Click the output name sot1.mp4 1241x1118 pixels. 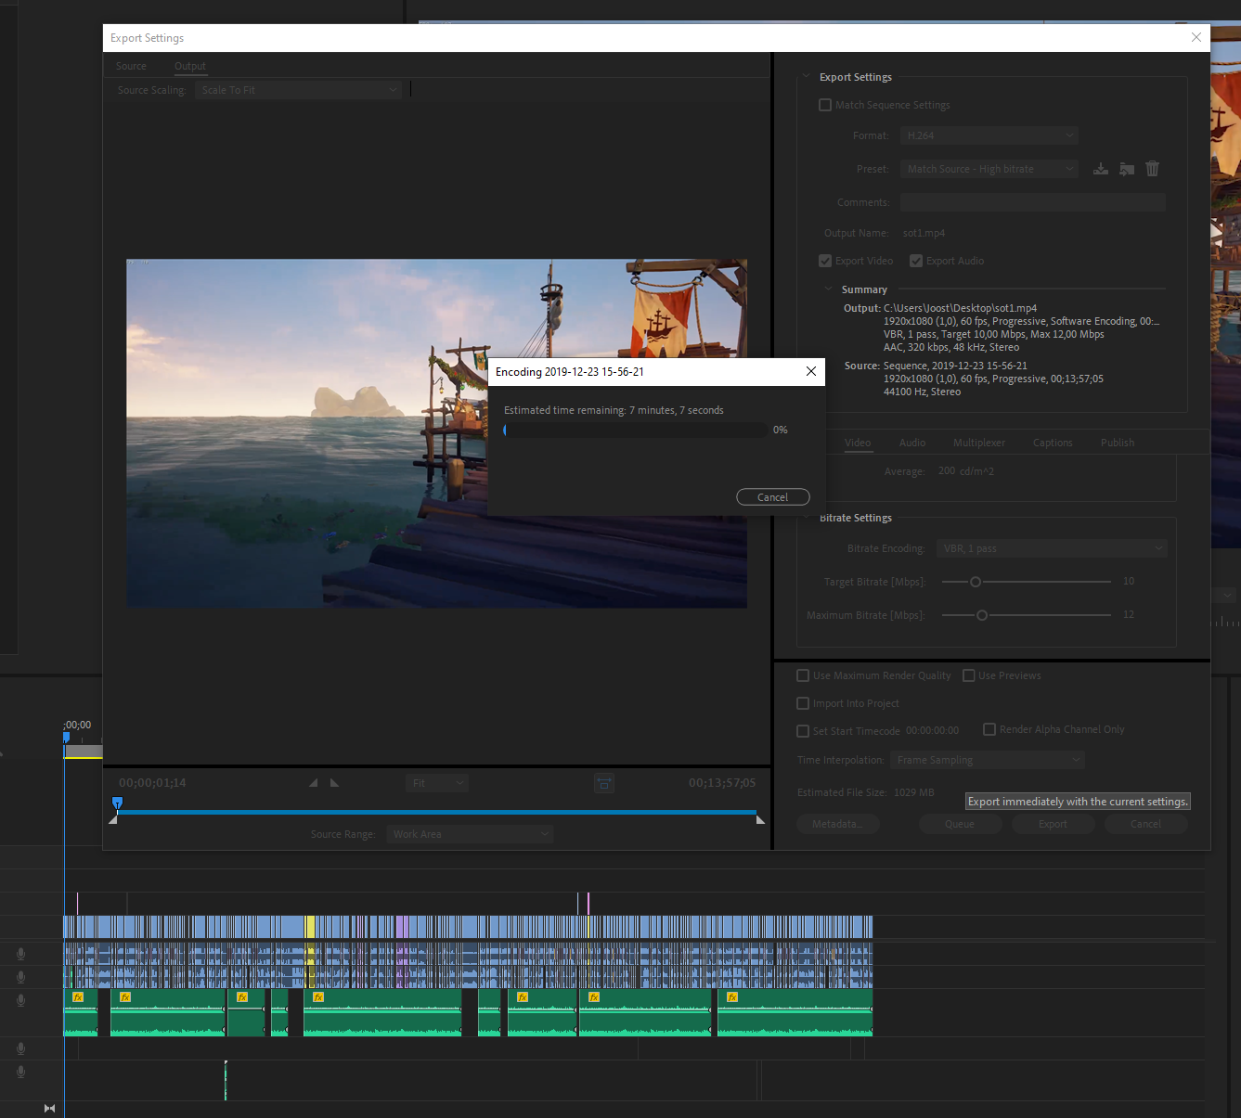point(924,233)
